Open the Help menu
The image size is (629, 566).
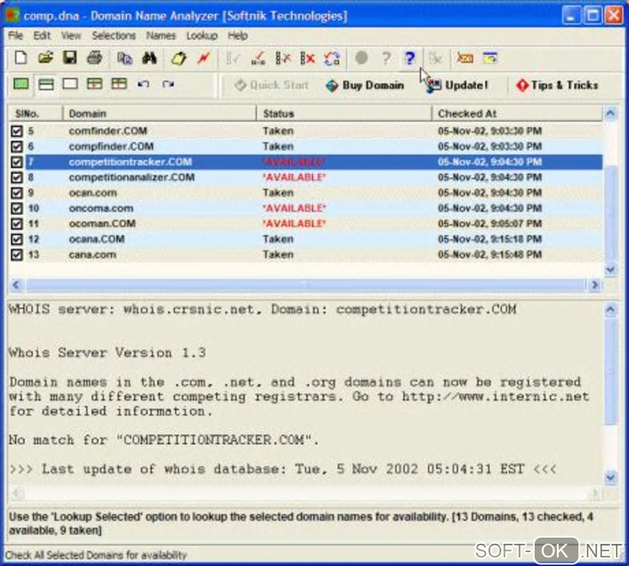point(237,36)
